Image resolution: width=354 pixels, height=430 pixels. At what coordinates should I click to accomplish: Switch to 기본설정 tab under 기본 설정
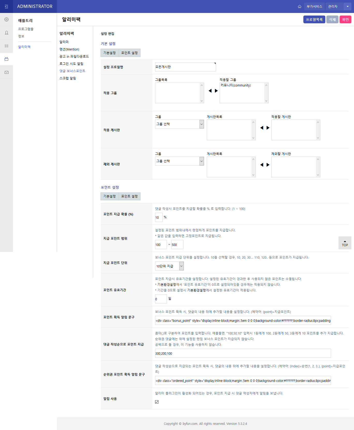(x=110, y=53)
